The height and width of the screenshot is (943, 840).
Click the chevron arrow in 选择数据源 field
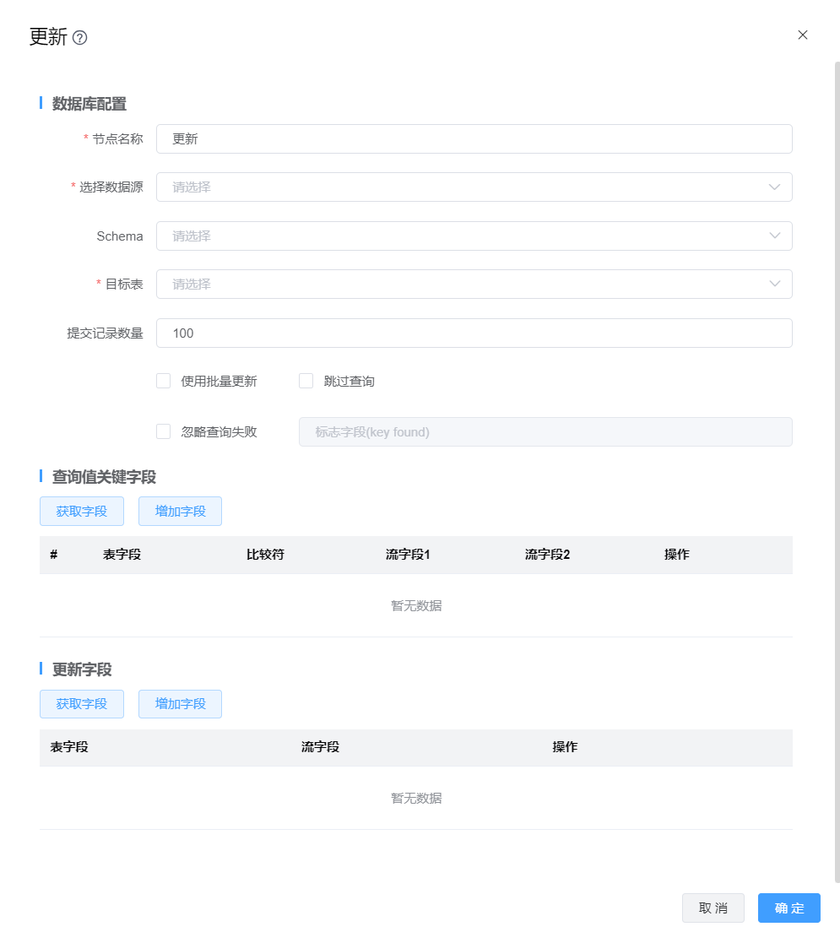pos(774,187)
